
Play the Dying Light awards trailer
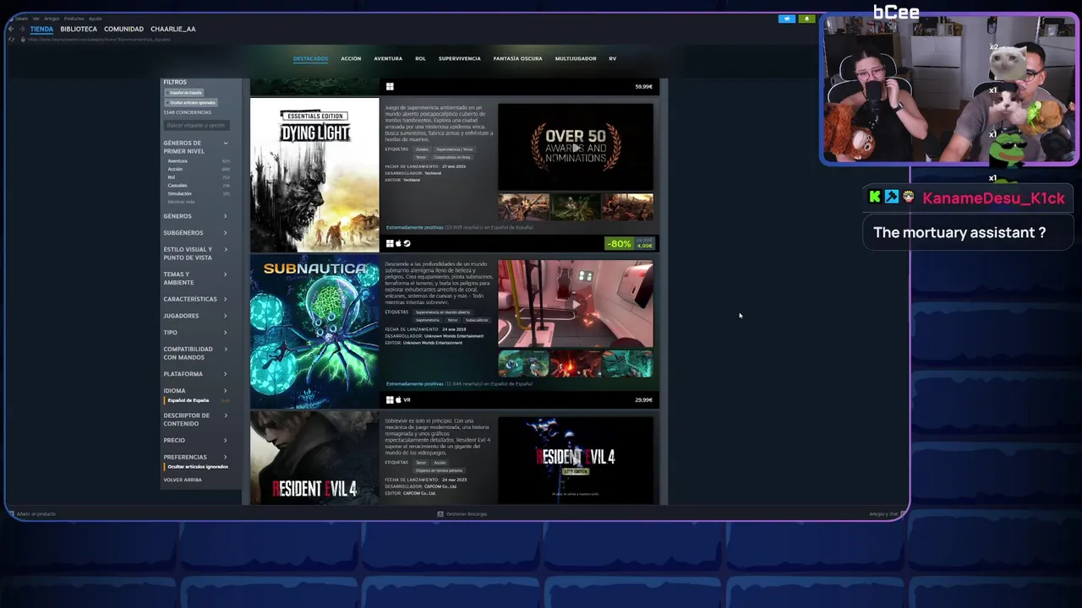576,148
